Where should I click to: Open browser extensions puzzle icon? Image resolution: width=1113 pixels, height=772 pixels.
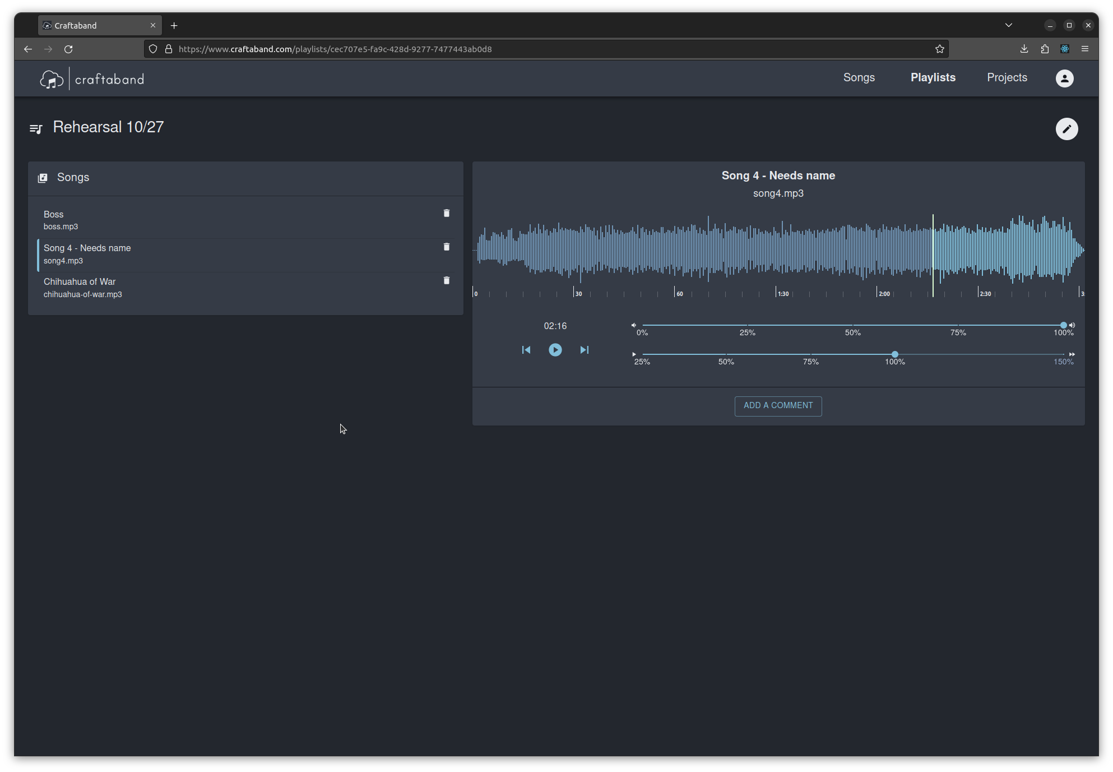pos(1045,49)
